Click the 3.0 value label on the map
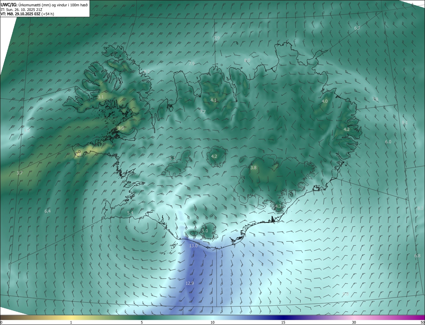This screenshot has width=425, height=325. tap(121, 128)
